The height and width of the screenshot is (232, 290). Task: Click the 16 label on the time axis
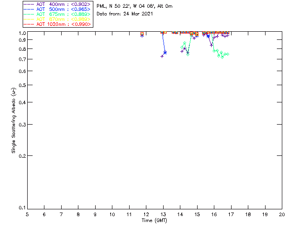(x=214, y=214)
